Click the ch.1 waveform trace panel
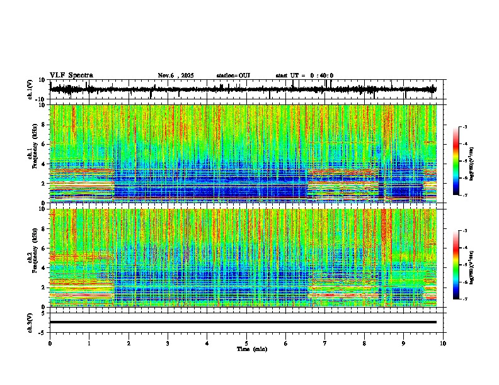This screenshot has height=385, width=499. (x=246, y=89)
